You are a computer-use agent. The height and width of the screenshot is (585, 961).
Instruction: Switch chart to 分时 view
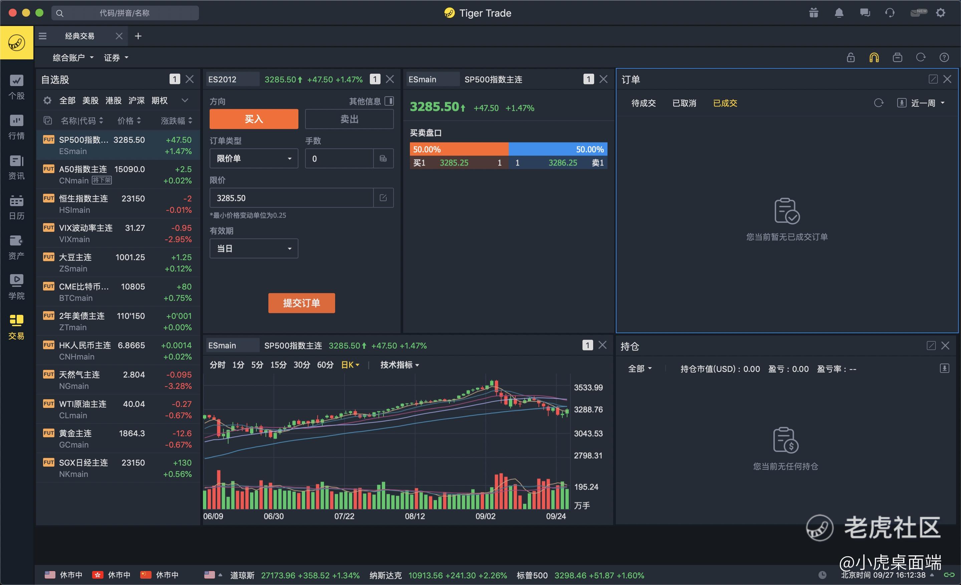point(217,365)
